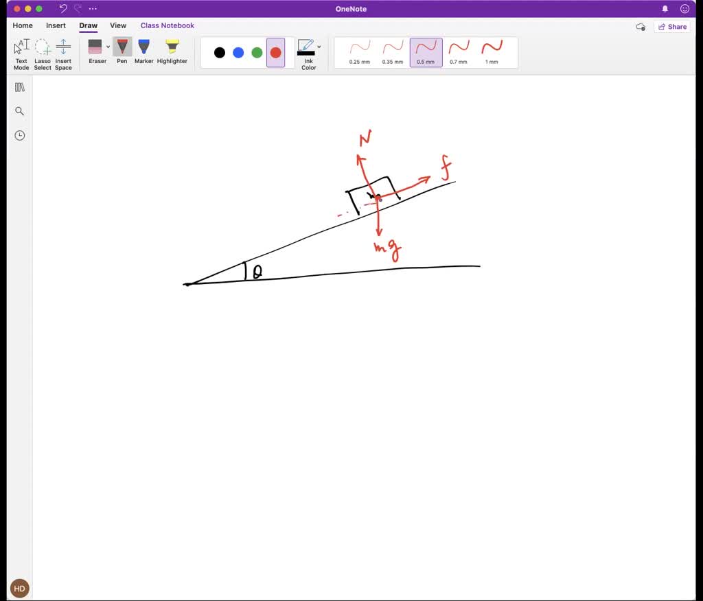Open the Search panel in sidebar

click(x=19, y=110)
